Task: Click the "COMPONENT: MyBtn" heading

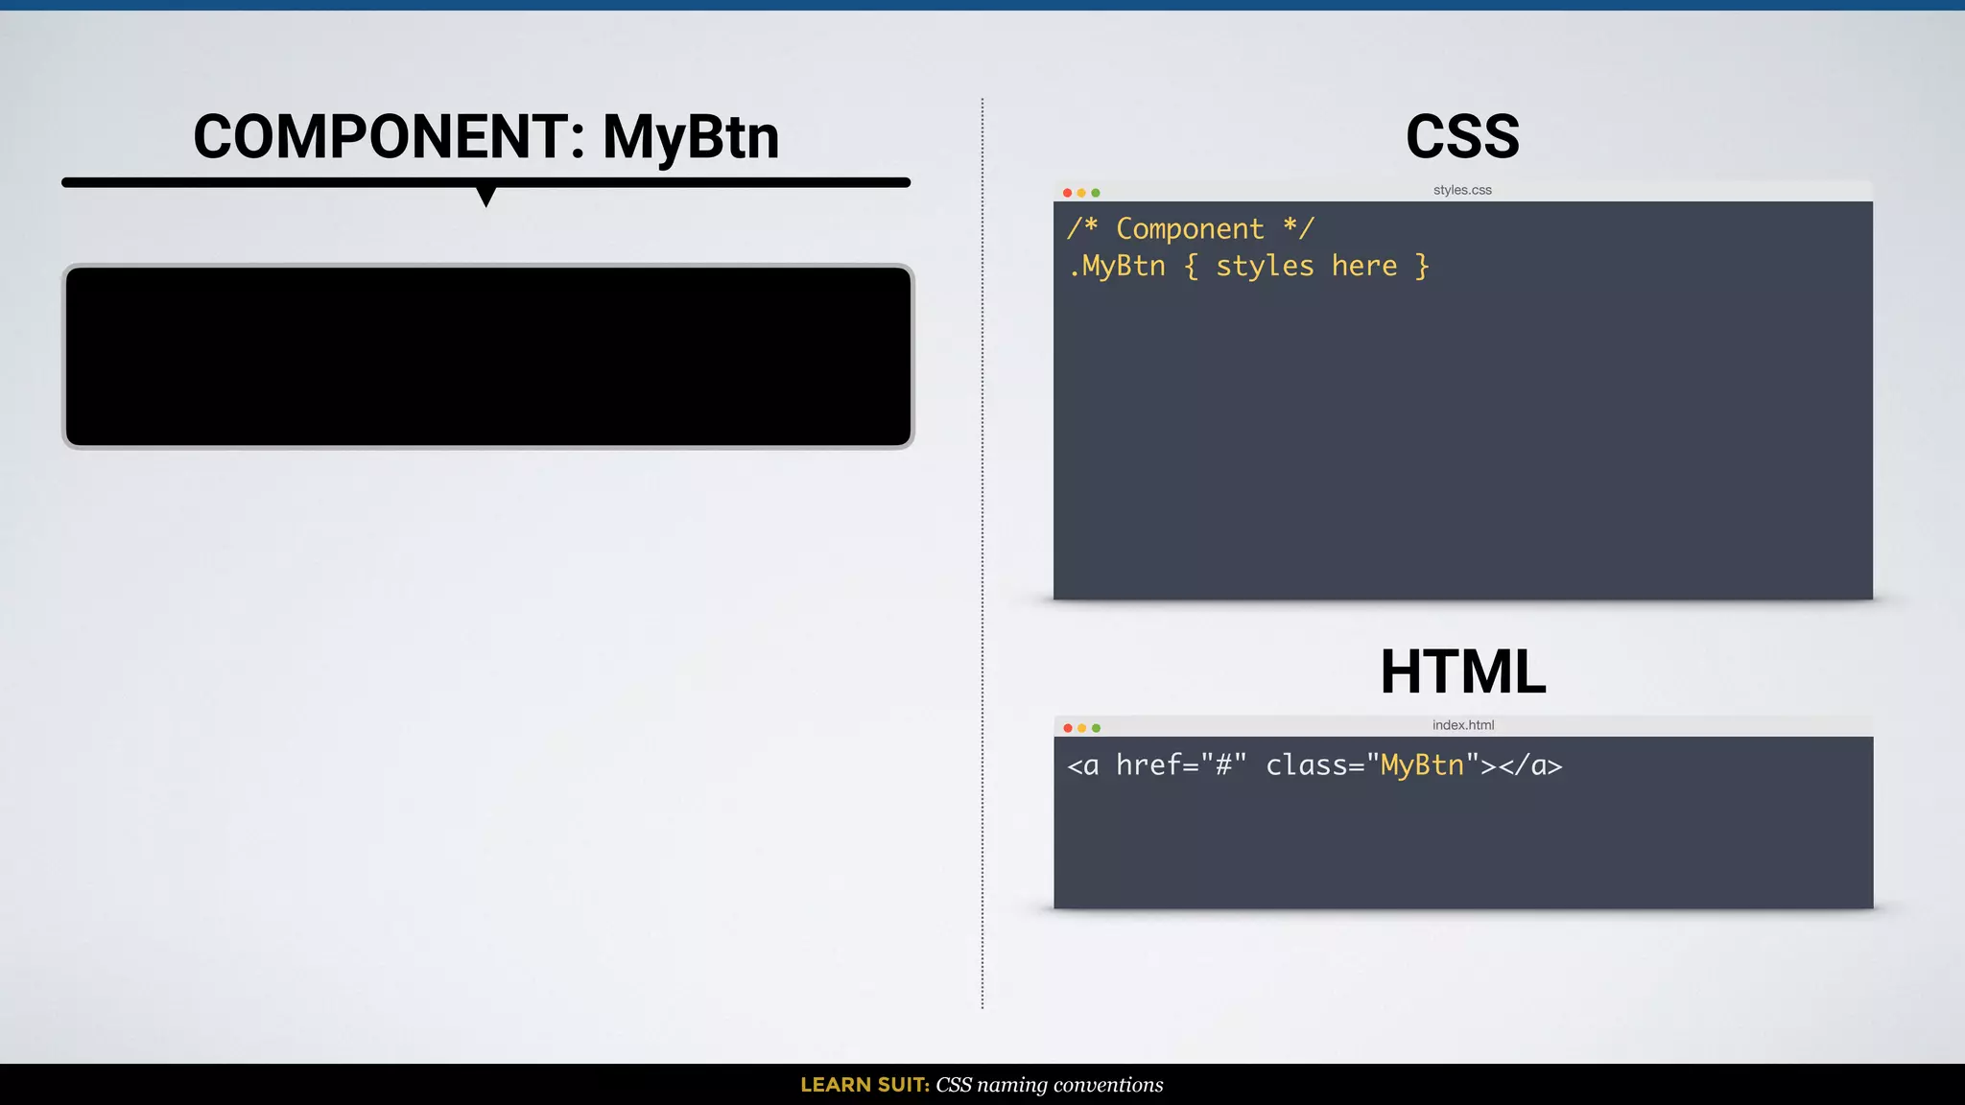Action: 486,136
